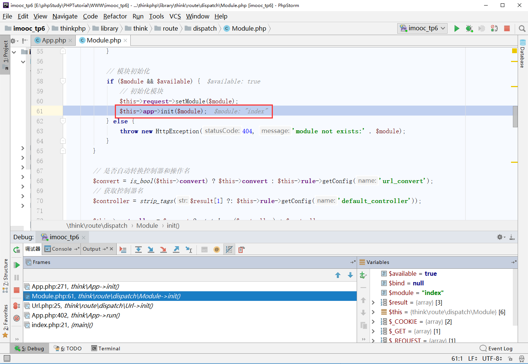Viewport: 528px width, 364px height.
Task: Expand the $result array variable
Action: (373, 303)
